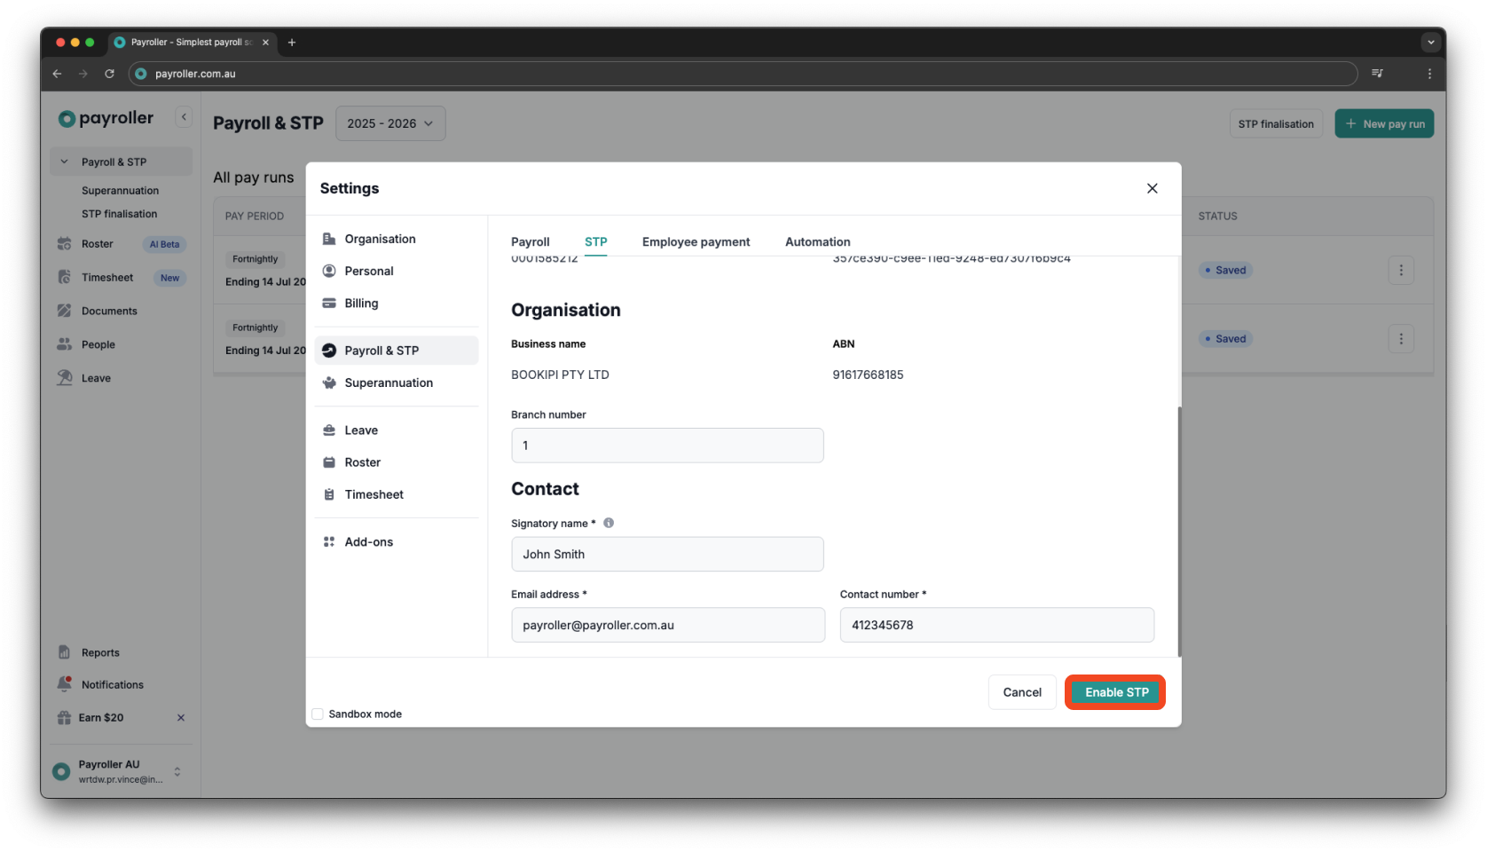Click the Timesheet settings clipboard icon
Screen dimensions: 1487x852
point(329,494)
